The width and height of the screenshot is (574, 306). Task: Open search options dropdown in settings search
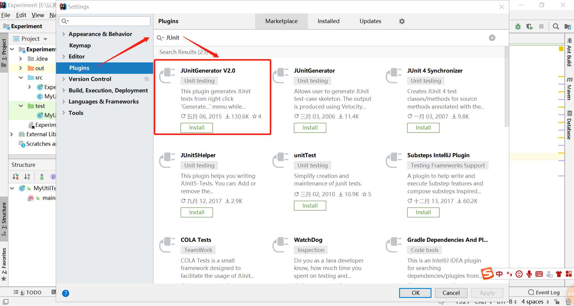tap(65, 21)
